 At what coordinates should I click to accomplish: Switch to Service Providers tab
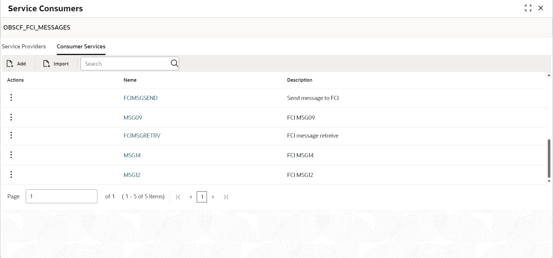click(24, 46)
